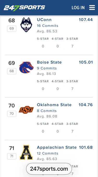Click the 247sports.com address pill
98x177 pixels.
(49, 169)
